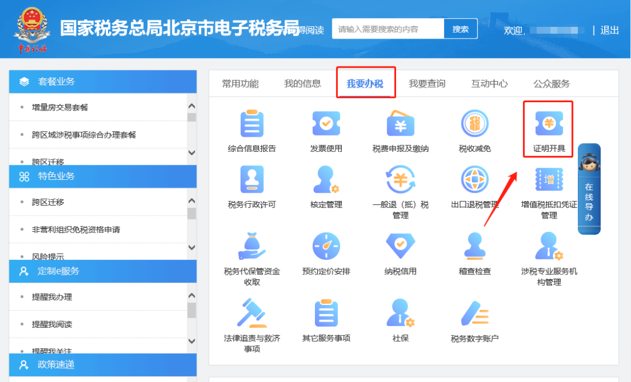Open the 社保 icon

400,313
